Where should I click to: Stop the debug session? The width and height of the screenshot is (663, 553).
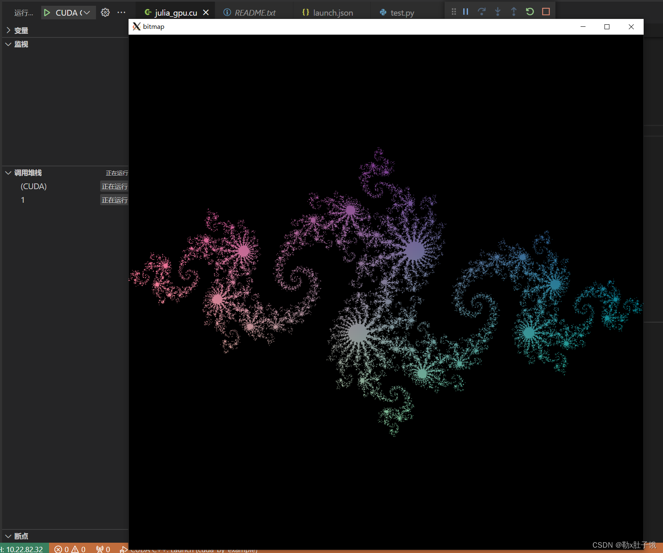[546, 12]
